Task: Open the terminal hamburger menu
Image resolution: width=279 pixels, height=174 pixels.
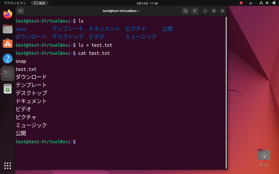Action: click(195, 11)
